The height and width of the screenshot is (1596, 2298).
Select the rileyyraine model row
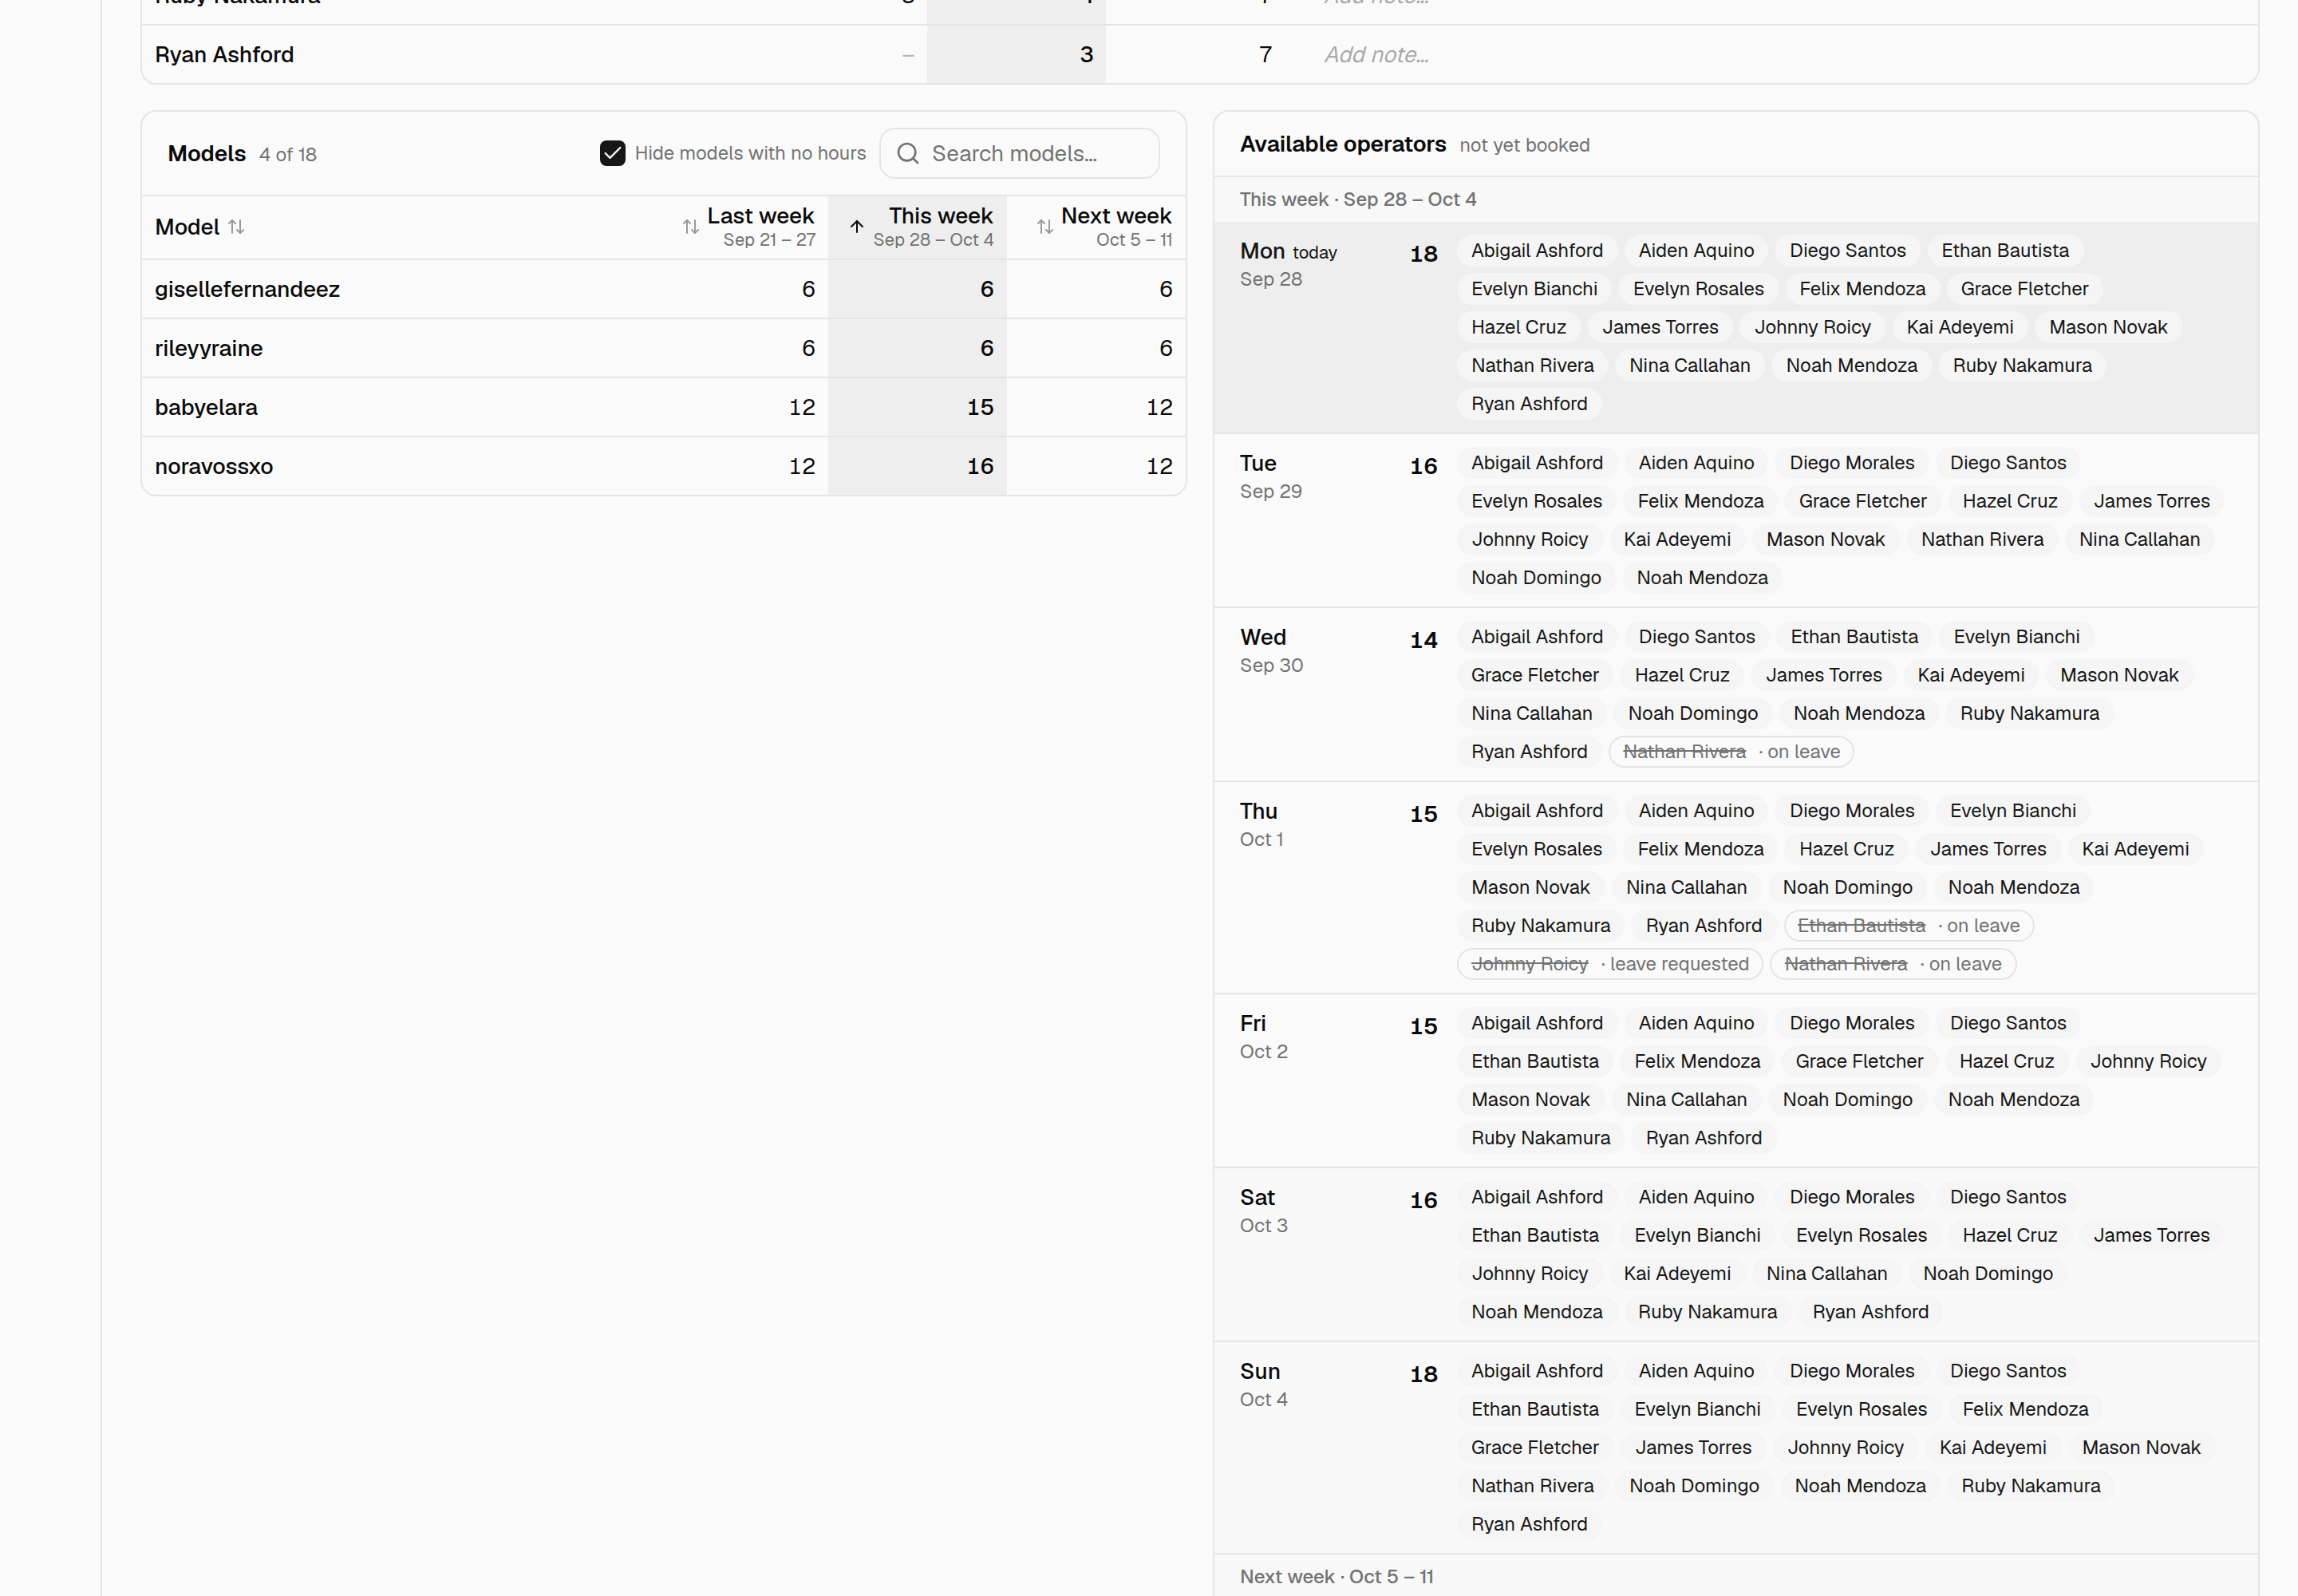coord(663,348)
